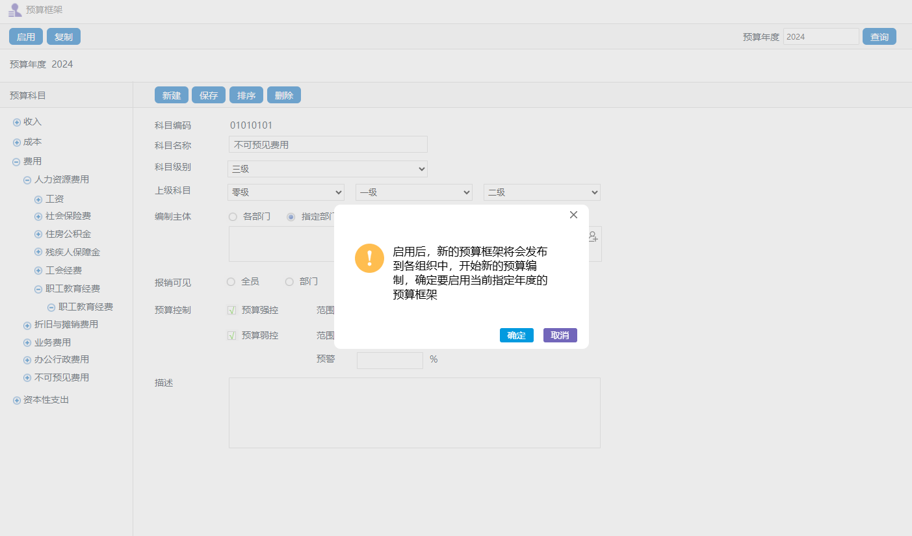Screen dimensions: 912x536
Task: Collapse the 费用 node minus icon
Action: point(17,162)
